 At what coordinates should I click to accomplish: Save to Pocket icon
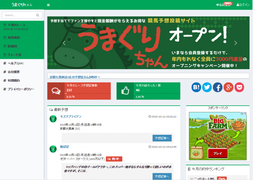coord(239,87)
